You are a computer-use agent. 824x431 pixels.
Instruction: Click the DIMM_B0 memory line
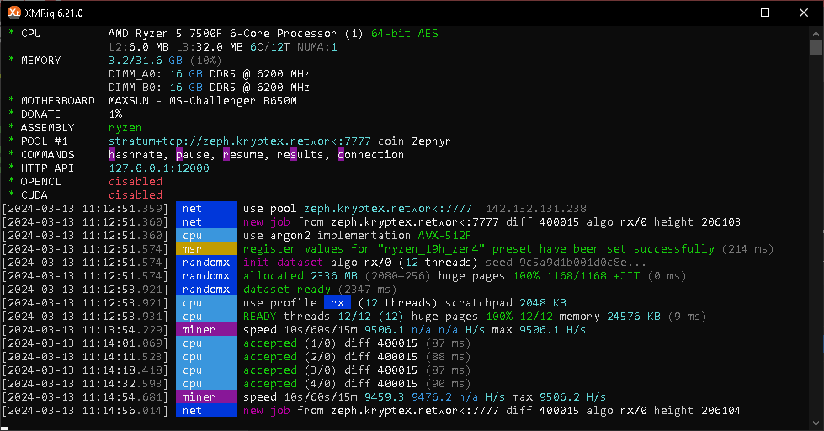tap(209, 88)
